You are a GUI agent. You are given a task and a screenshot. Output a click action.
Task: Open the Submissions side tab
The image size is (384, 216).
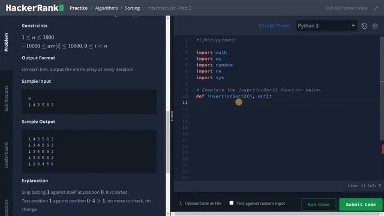[6, 98]
